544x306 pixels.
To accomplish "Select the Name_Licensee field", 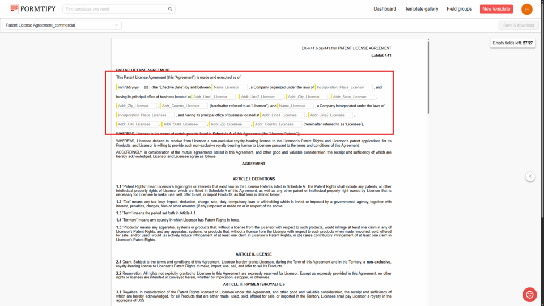I will (x=296, y=106).
